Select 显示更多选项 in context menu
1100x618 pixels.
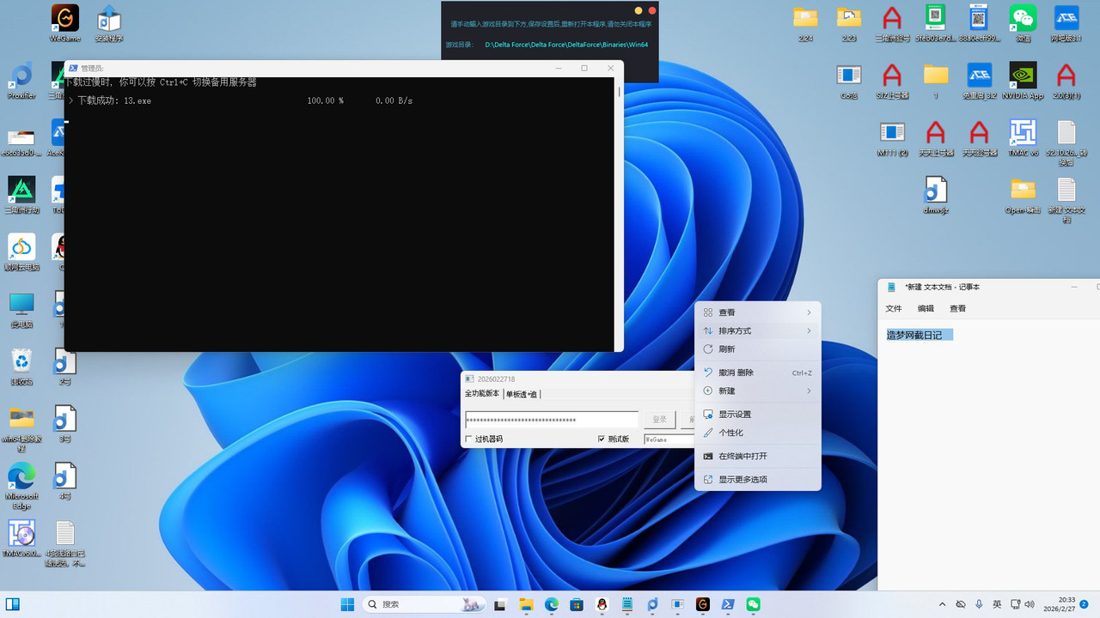click(x=757, y=479)
